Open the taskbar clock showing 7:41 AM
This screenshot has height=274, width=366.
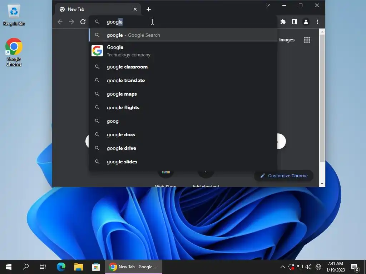coord(335,267)
